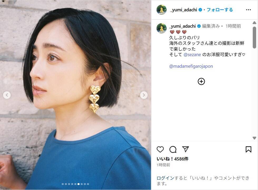Click the ログイン login link
This screenshot has height=190, width=258.
tap(165, 178)
